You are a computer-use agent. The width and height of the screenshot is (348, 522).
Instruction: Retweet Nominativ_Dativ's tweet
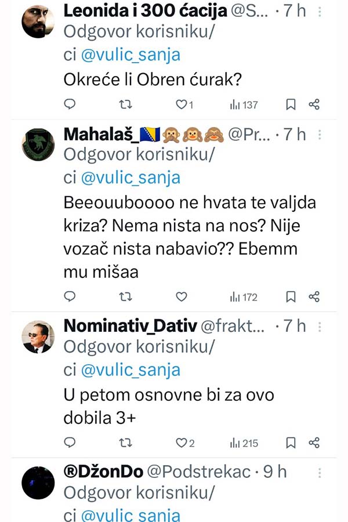point(125,443)
